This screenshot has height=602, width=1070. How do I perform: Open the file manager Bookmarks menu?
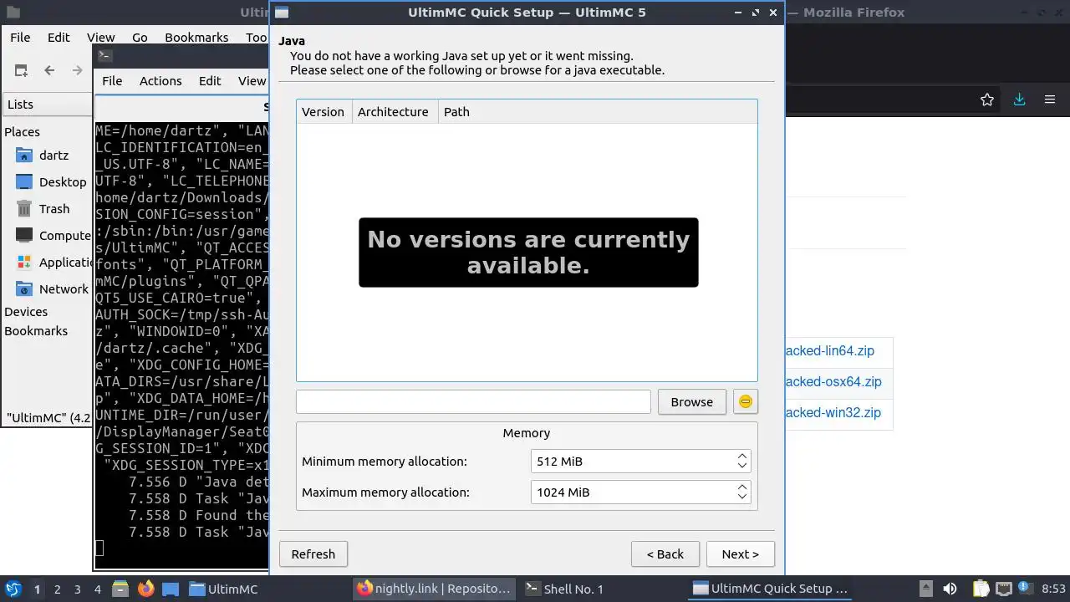point(196,38)
